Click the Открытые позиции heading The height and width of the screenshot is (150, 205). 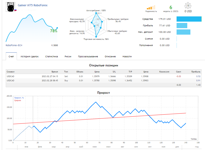(104, 65)
